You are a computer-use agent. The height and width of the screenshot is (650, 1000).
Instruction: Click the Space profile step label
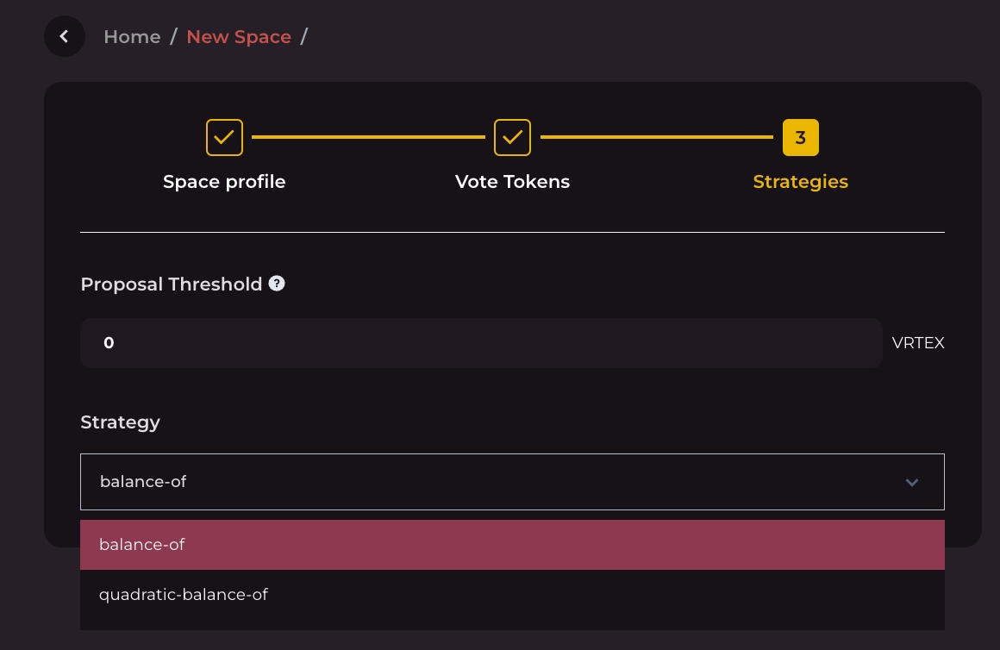[x=224, y=182]
